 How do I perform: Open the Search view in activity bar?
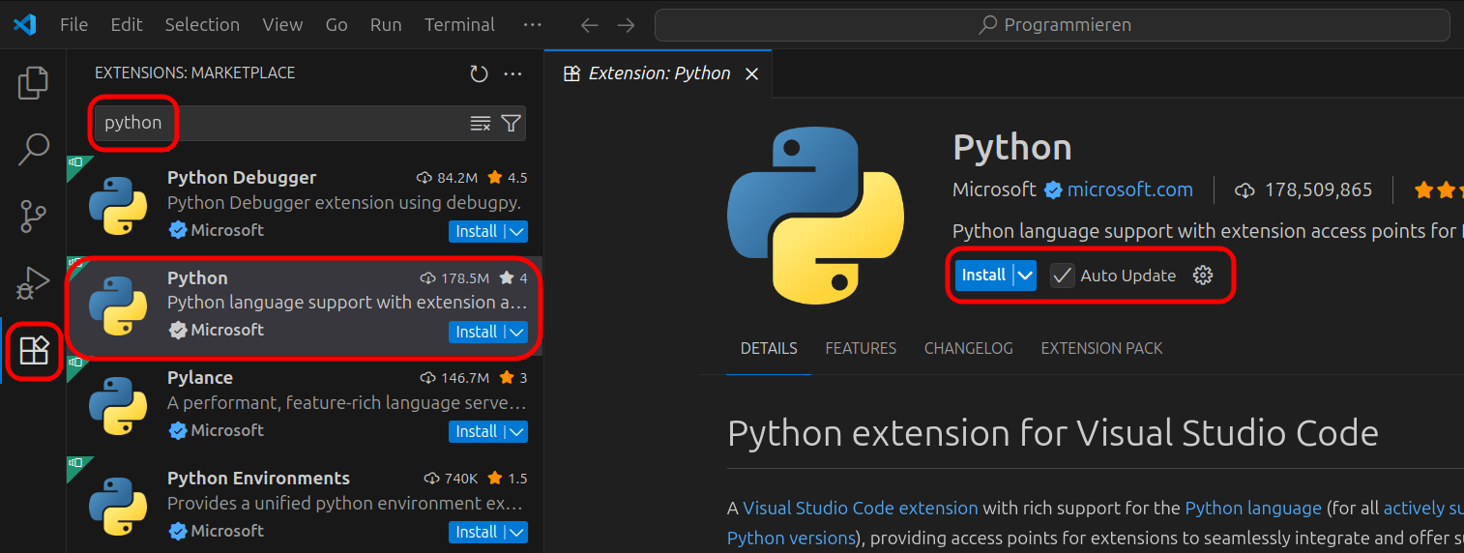(x=33, y=150)
